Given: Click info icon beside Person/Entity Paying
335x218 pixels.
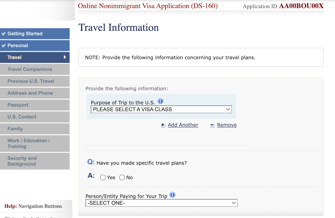Looking at the screenshot, I should [172, 195].
